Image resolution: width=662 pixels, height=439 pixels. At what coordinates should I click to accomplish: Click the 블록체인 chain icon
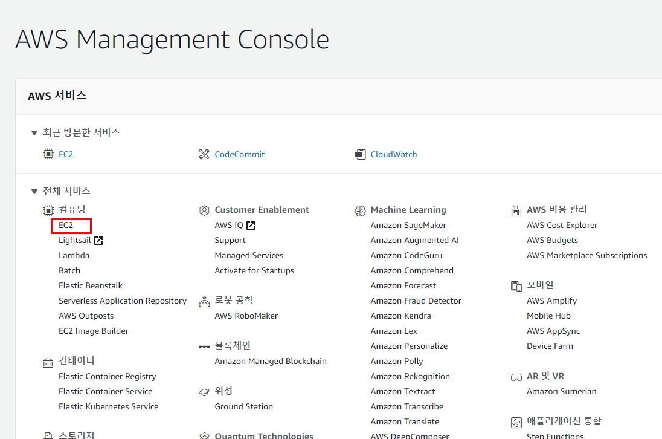coord(204,346)
